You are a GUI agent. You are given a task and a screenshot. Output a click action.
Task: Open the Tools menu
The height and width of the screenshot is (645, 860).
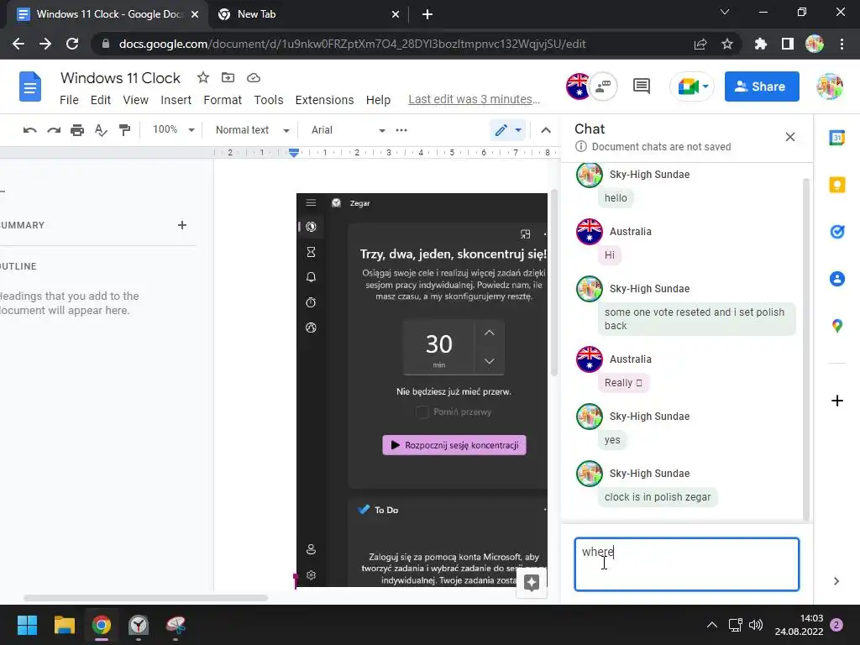(x=268, y=100)
